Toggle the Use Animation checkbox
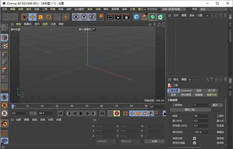This screenshot has height=149, width=233. pos(195,138)
